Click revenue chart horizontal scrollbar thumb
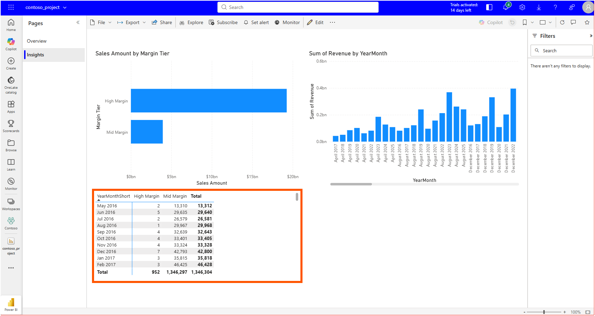This screenshot has width=595, height=316. coord(351,184)
